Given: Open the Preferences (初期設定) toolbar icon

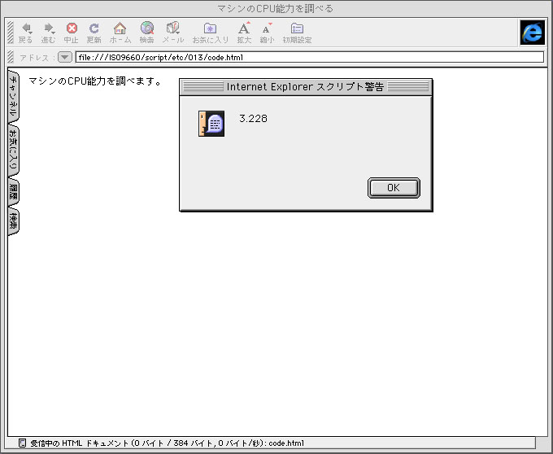Looking at the screenshot, I should [297, 28].
